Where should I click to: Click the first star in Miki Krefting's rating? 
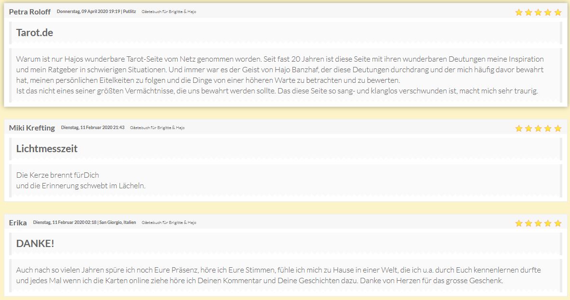pos(519,128)
